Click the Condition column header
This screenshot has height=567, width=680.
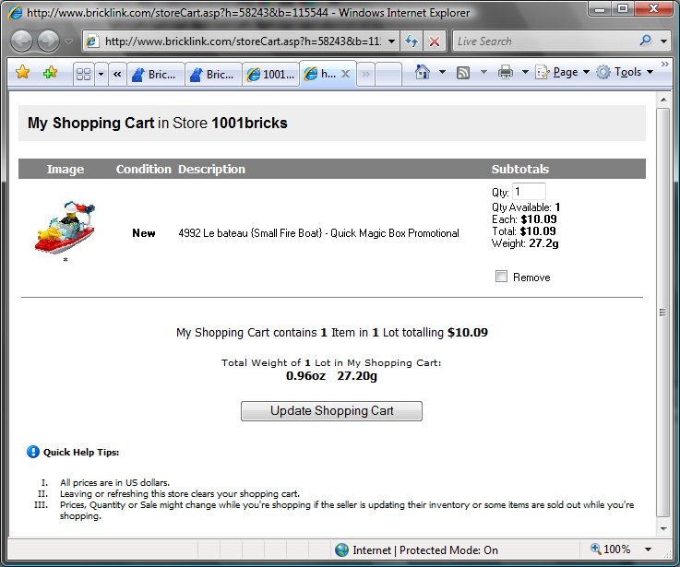[144, 169]
